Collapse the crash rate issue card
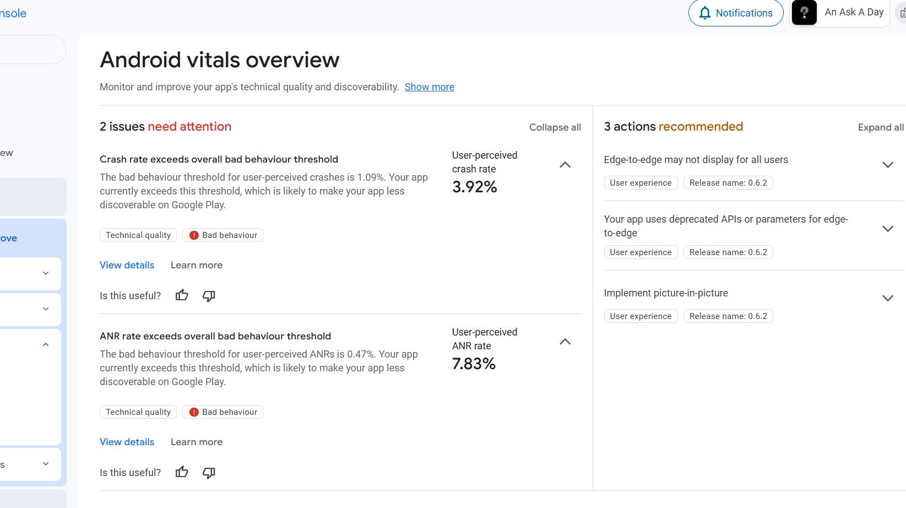 pyautogui.click(x=565, y=165)
